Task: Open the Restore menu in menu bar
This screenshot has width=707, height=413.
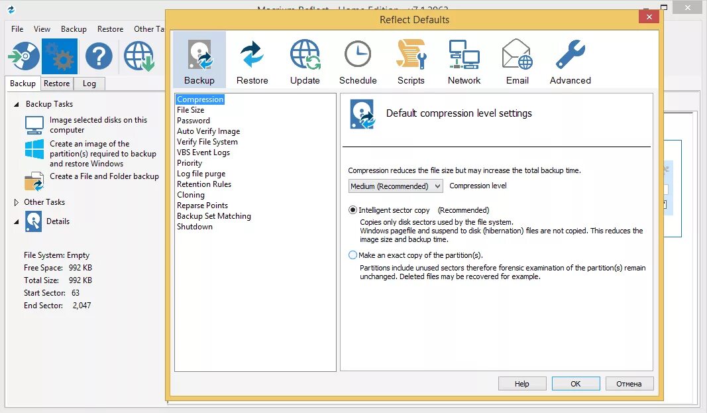Action: (x=110, y=29)
